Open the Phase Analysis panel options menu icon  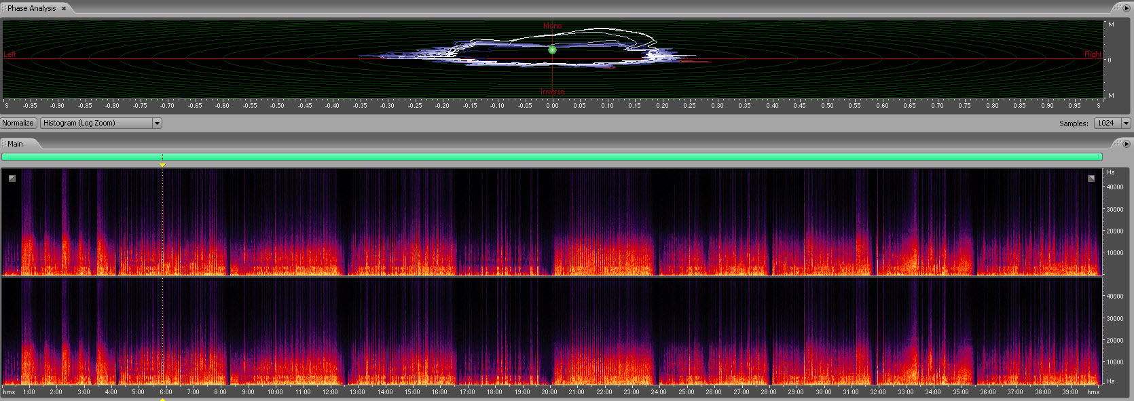pyautogui.click(x=1126, y=8)
